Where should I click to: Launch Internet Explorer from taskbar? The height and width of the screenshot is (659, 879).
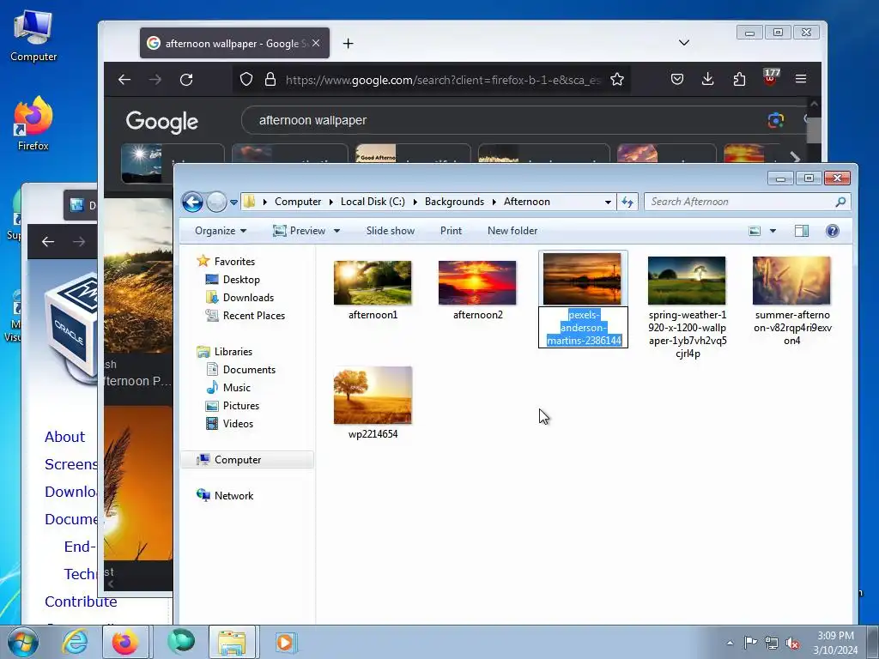pos(75,642)
